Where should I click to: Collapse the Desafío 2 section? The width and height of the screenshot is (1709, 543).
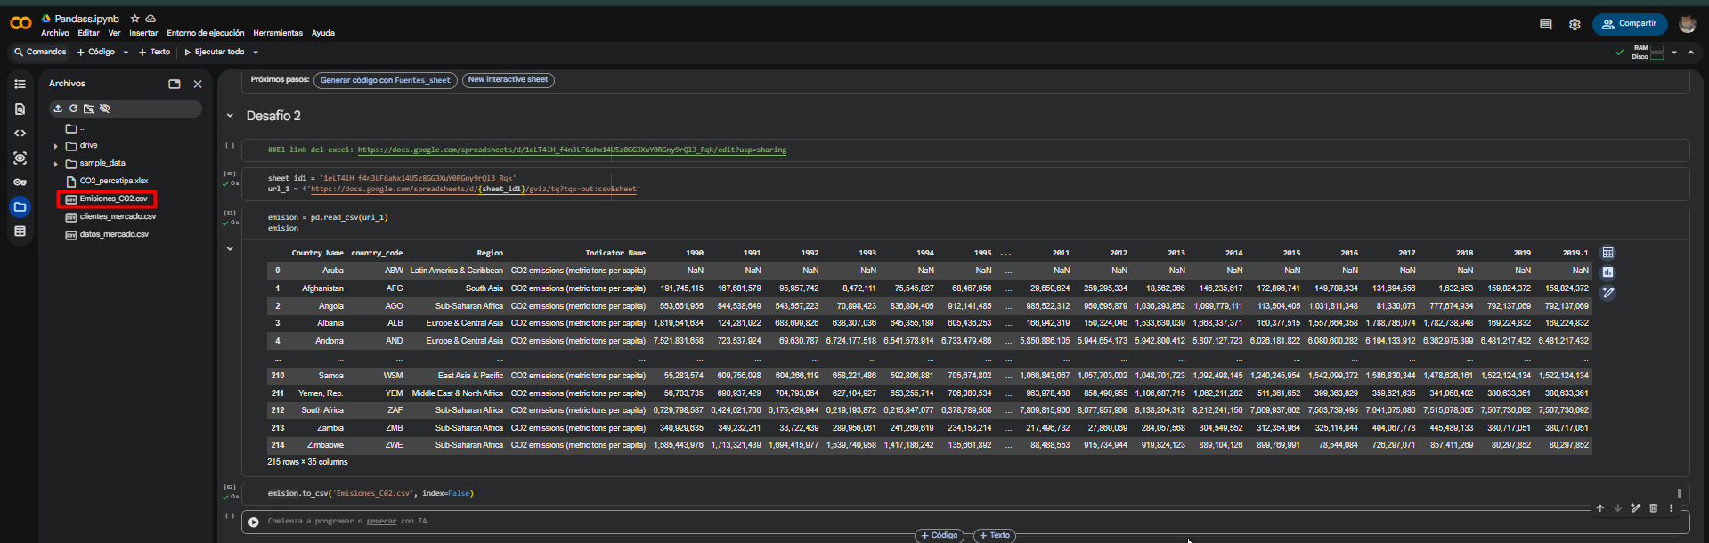(x=230, y=116)
